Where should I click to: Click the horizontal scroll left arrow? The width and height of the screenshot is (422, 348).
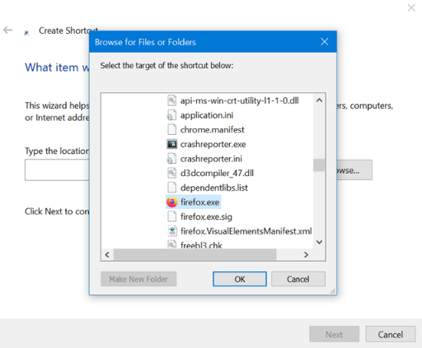coord(107,254)
